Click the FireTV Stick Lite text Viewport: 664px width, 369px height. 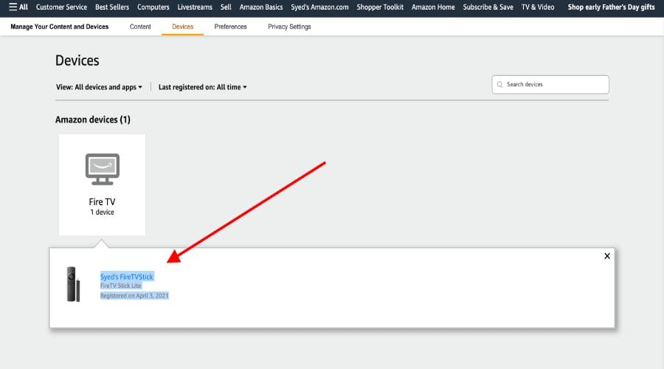(x=121, y=286)
